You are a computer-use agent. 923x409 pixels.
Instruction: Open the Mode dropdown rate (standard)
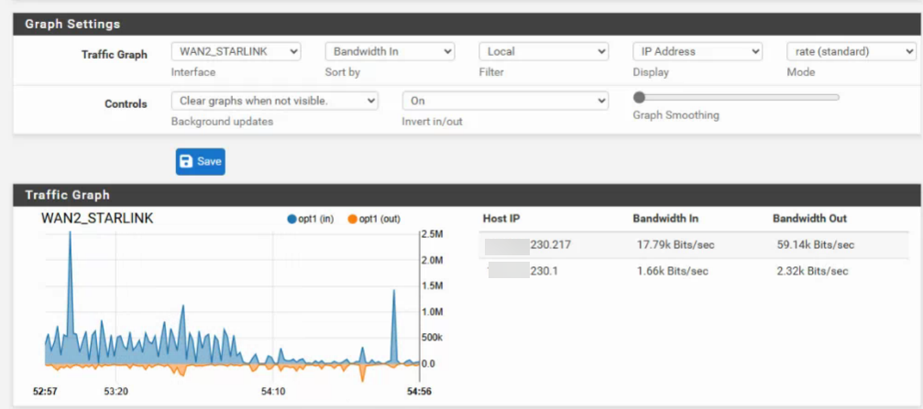[851, 52]
